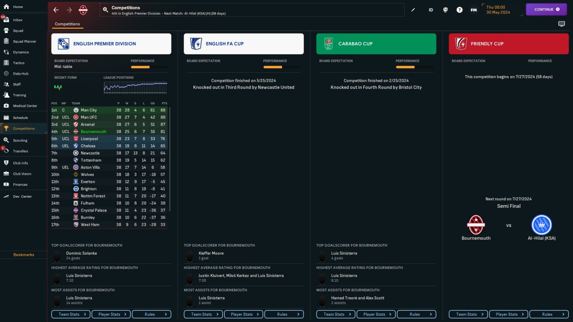Open the English Premier Division header
This screenshot has height=322, width=573.
(111, 44)
